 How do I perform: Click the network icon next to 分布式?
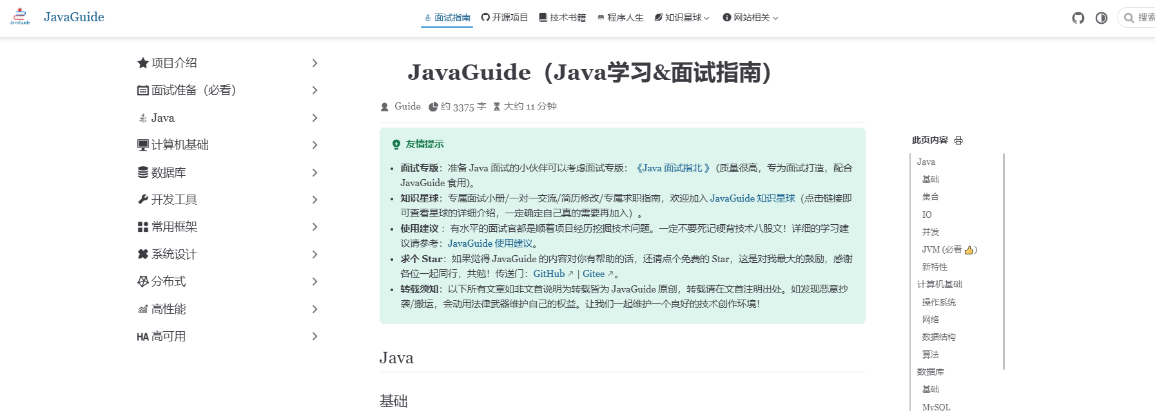point(143,282)
